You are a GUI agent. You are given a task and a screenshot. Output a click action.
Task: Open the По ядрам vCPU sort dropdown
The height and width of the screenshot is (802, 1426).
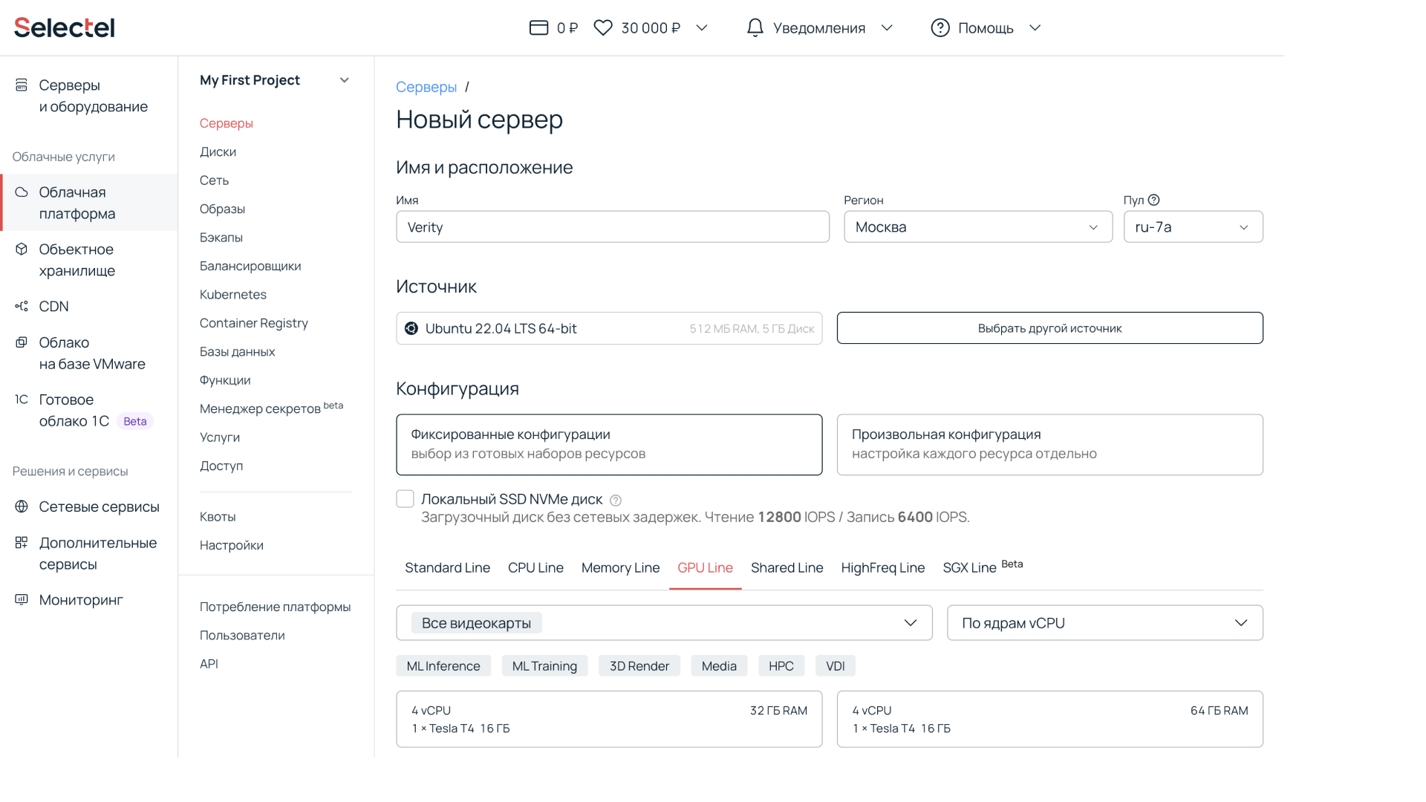[x=1104, y=622]
